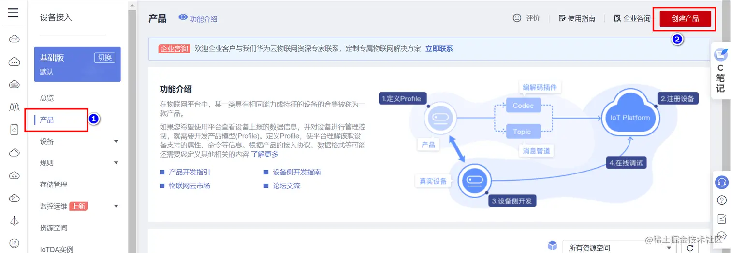Screen dimensions: 731x253
Task: Open the C笔记 notes widget
Action: 720,70
